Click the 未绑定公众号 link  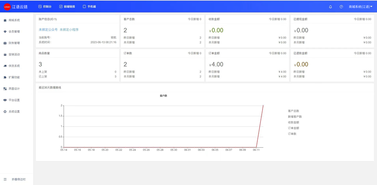click(48, 29)
